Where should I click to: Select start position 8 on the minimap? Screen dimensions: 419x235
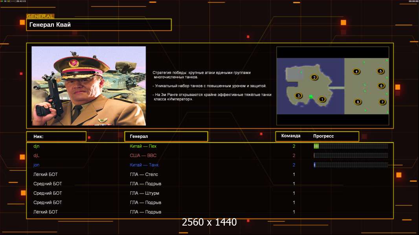click(x=358, y=102)
